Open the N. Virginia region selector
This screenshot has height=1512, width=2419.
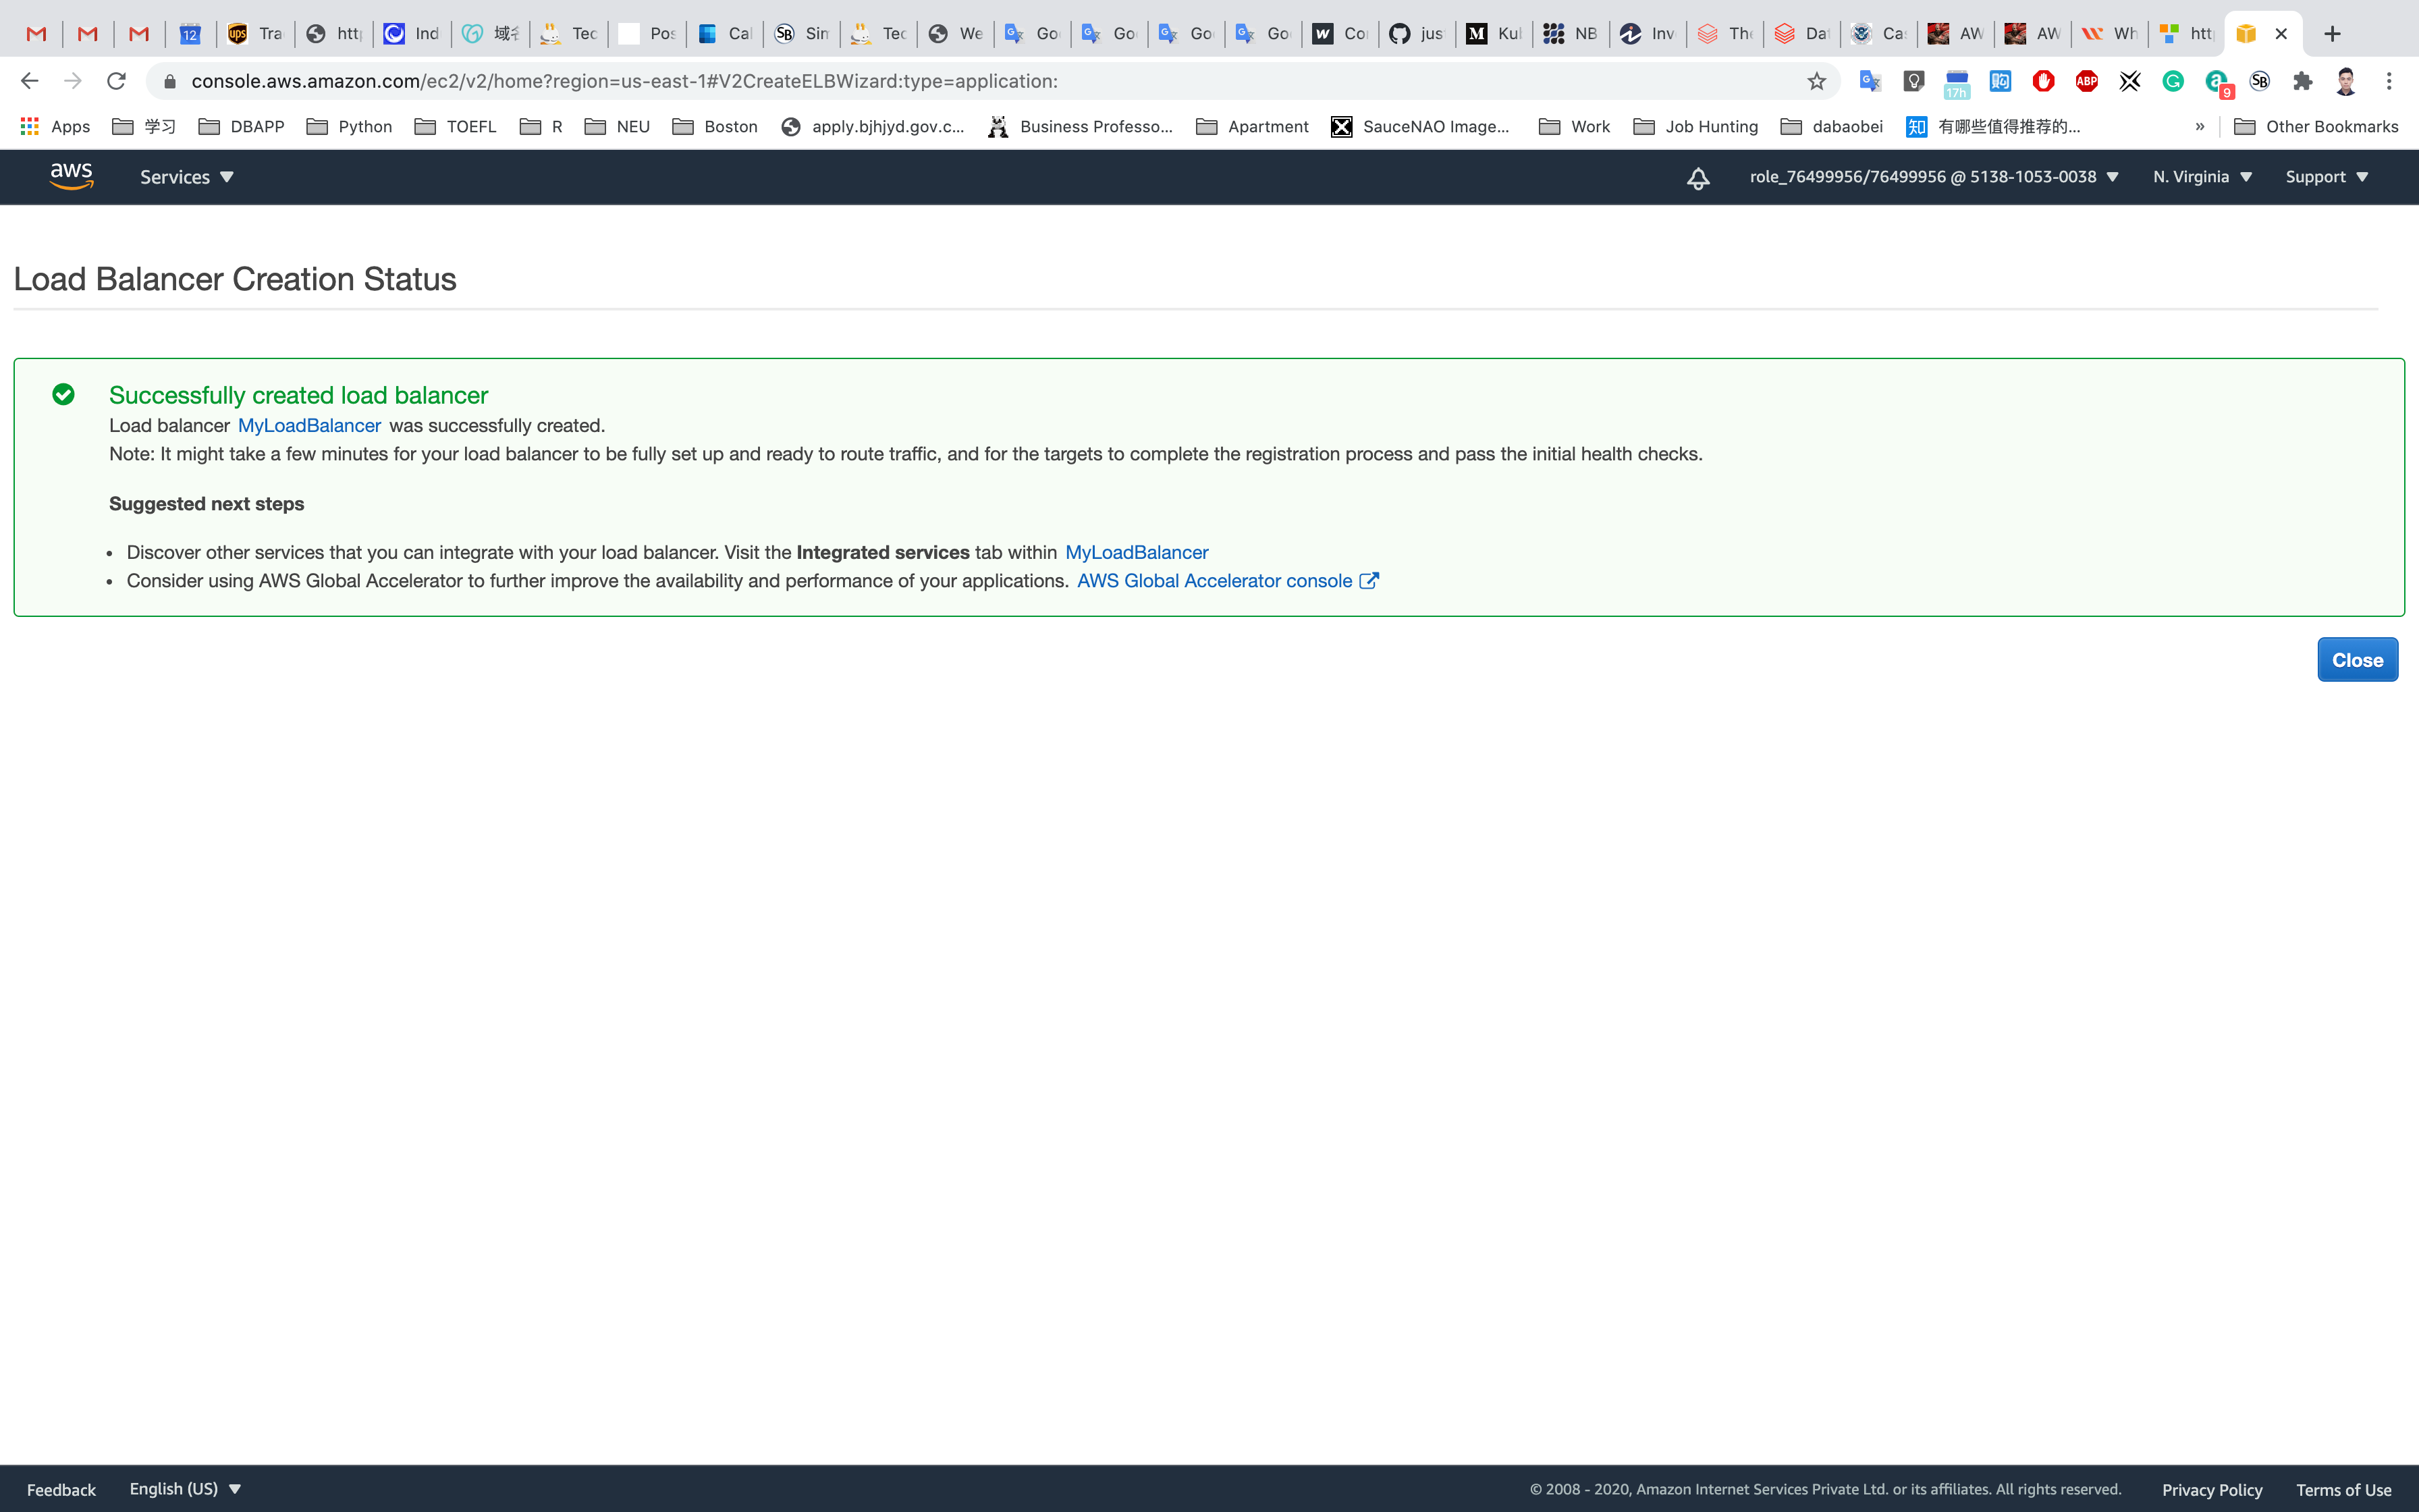[x=2201, y=177]
